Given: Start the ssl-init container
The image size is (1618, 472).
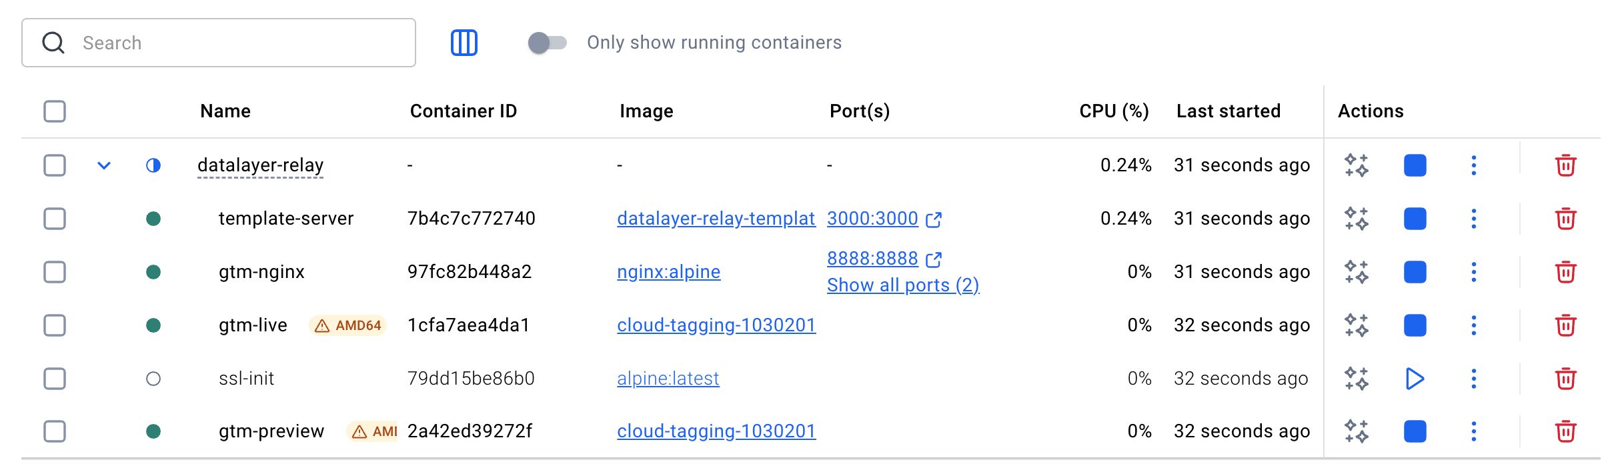Looking at the screenshot, I should point(1415,379).
